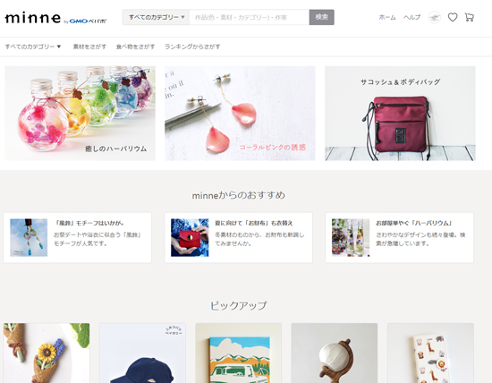Open the sunflower bouquet pickup item

coord(47,353)
